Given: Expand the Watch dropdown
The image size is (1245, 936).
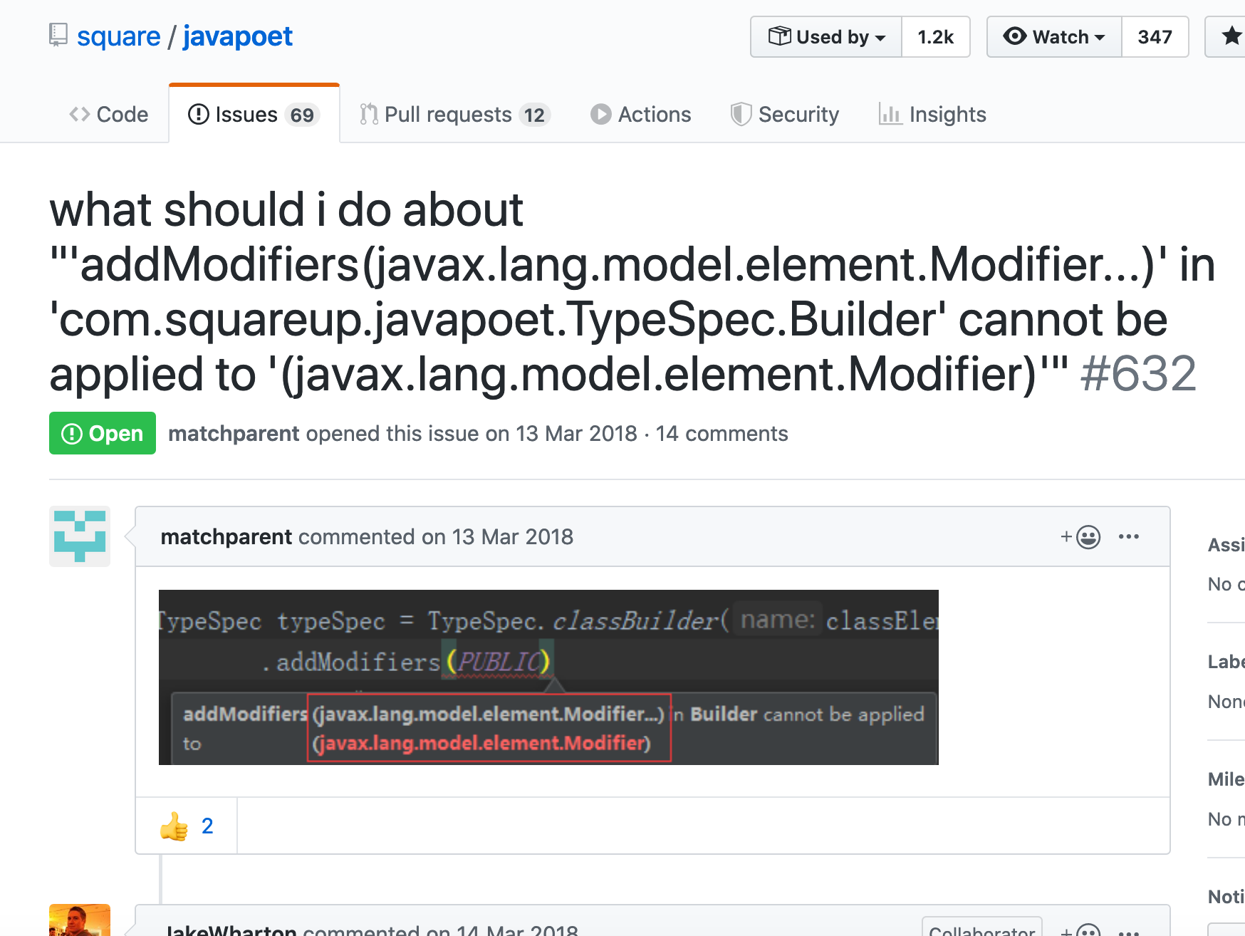Looking at the screenshot, I should click(x=1054, y=37).
